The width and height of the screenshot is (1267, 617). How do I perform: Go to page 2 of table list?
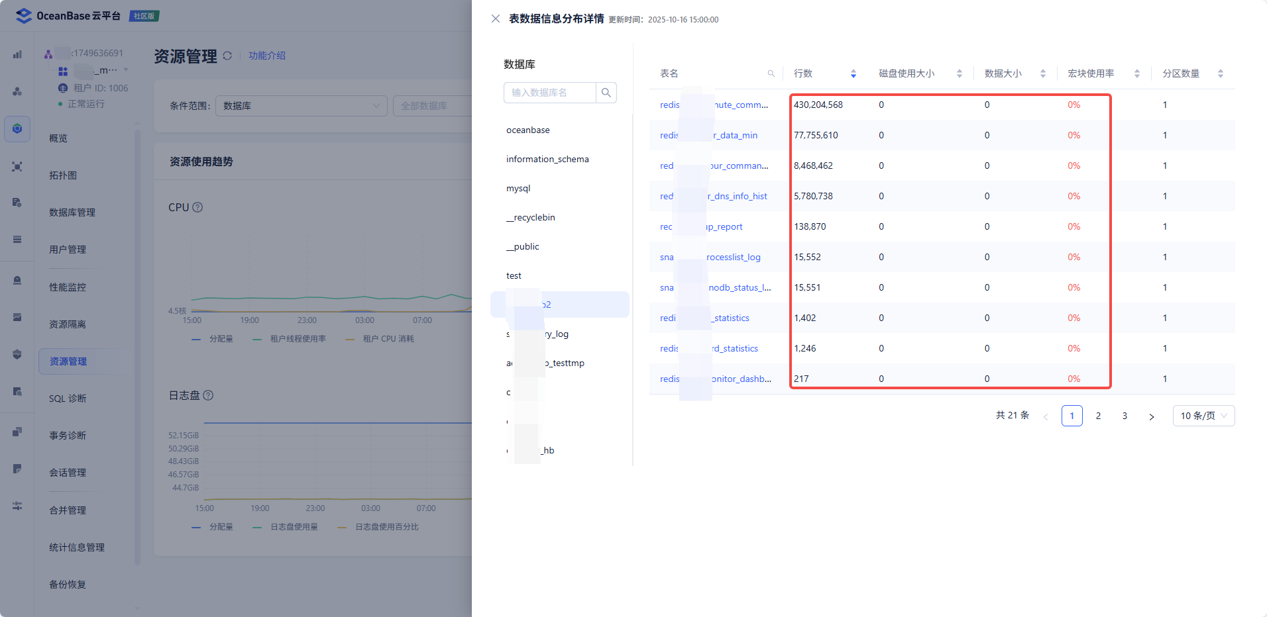(1098, 416)
